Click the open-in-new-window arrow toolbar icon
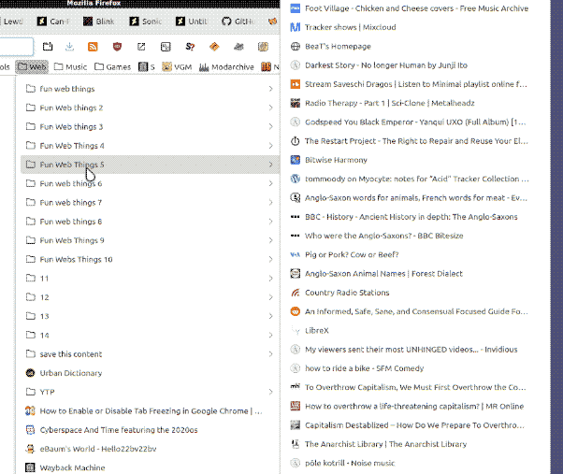Image resolution: width=563 pixels, height=474 pixels. pos(141,47)
